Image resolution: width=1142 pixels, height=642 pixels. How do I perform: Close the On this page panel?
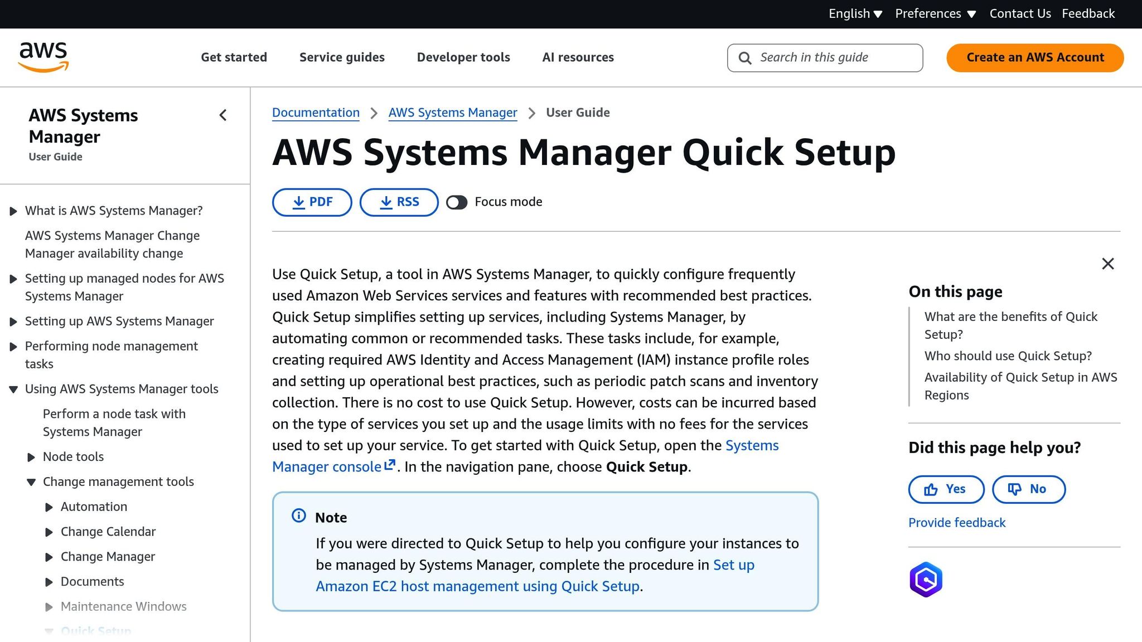1107,264
